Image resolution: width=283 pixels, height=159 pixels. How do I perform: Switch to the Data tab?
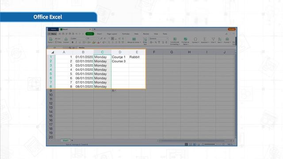[x=136, y=34]
